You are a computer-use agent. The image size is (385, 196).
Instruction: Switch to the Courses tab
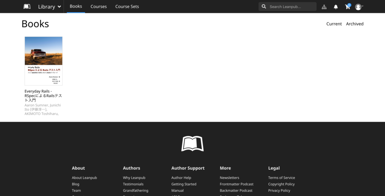click(99, 6)
